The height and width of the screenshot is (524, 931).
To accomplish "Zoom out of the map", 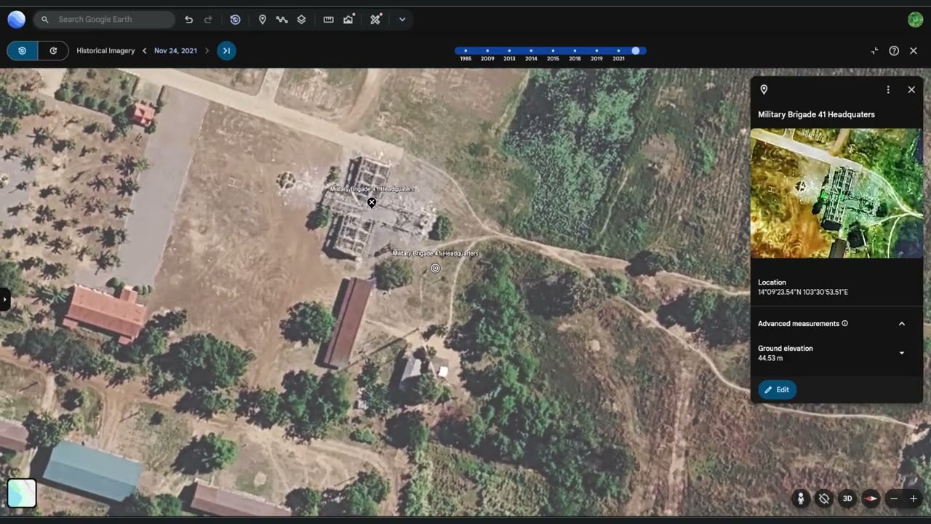I will pyautogui.click(x=894, y=499).
